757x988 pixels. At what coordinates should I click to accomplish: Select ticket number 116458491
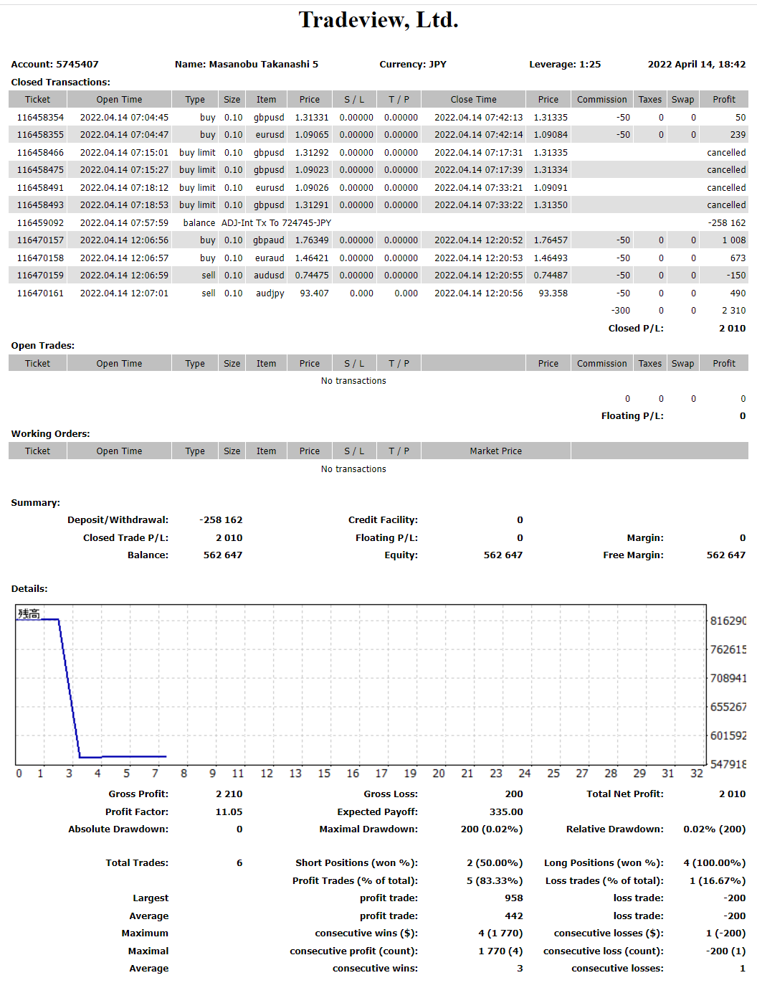click(x=40, y=188)
